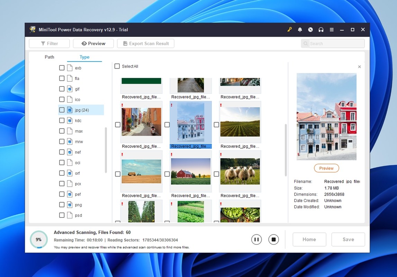Click into the Search field
The height and width of the screenshot is (277, 397).
333,44
